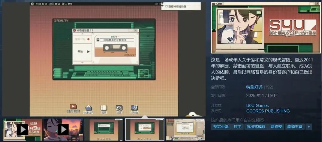This screenshot has height=142, width=322.
Task: Click the cassette date 2011/6/17
Action: [x=130, y=55]
